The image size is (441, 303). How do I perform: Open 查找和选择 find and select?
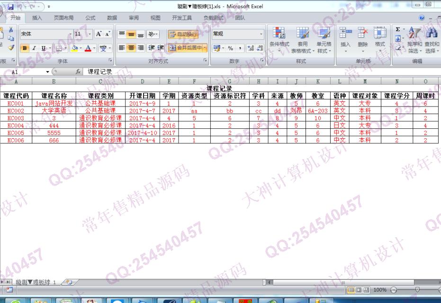pyautogui.click(x=432, y=40)
